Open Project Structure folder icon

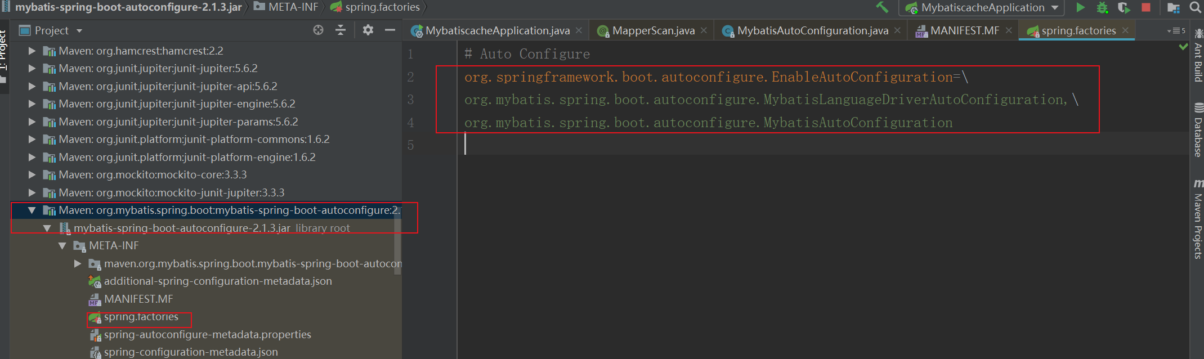pyautogui.click(x=1174, y=7)
